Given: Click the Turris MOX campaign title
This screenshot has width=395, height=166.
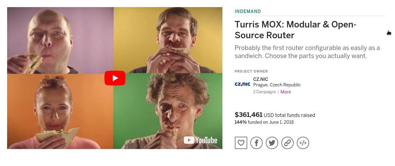Looking at the screenshot, I should (x=295, y=30).
